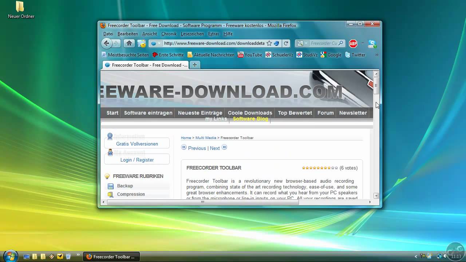This screenshot has width=466, height=262.
Task: Go back with Firefox back arrow
Action: coord(106,43)
